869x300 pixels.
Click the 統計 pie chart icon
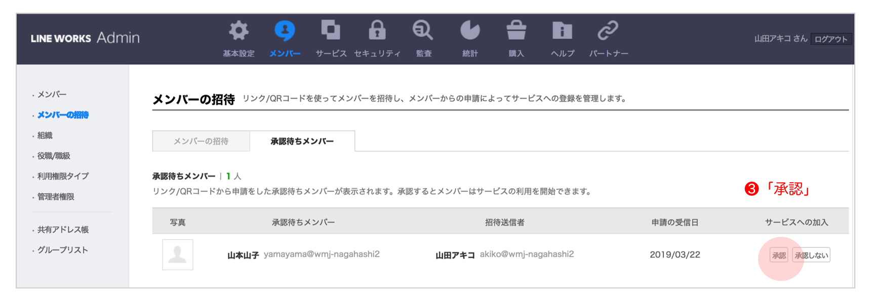[469, 30]
